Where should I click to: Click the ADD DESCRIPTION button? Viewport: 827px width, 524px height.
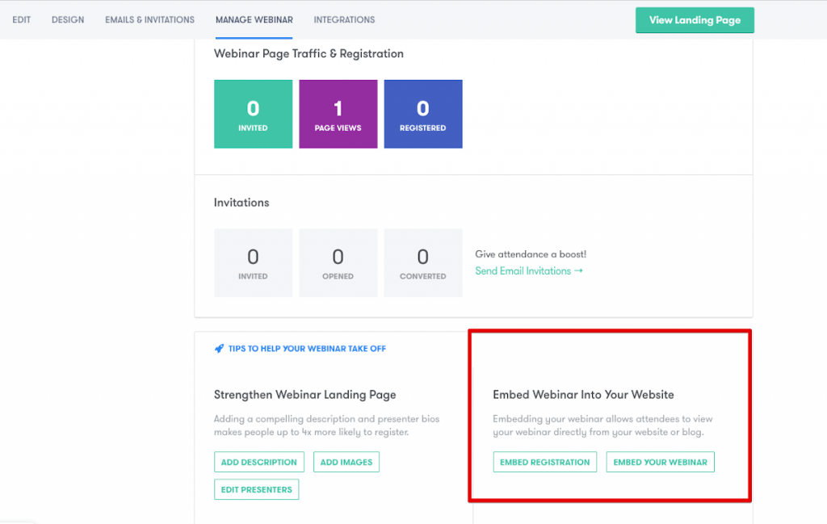(x=258, y=462)
